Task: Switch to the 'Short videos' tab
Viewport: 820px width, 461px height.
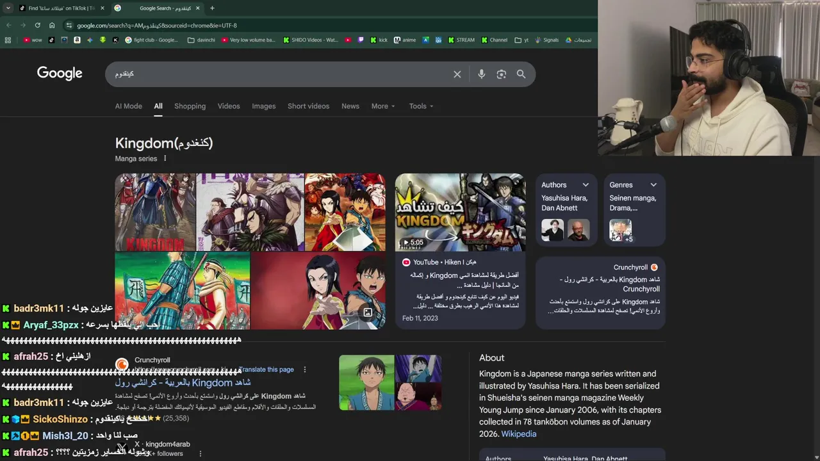Action: (308, 106)
